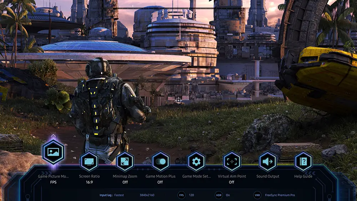Click the HDR badge icon in status bar
The width and height of the screenshot is (357, 201).
[x=218, y=195]
